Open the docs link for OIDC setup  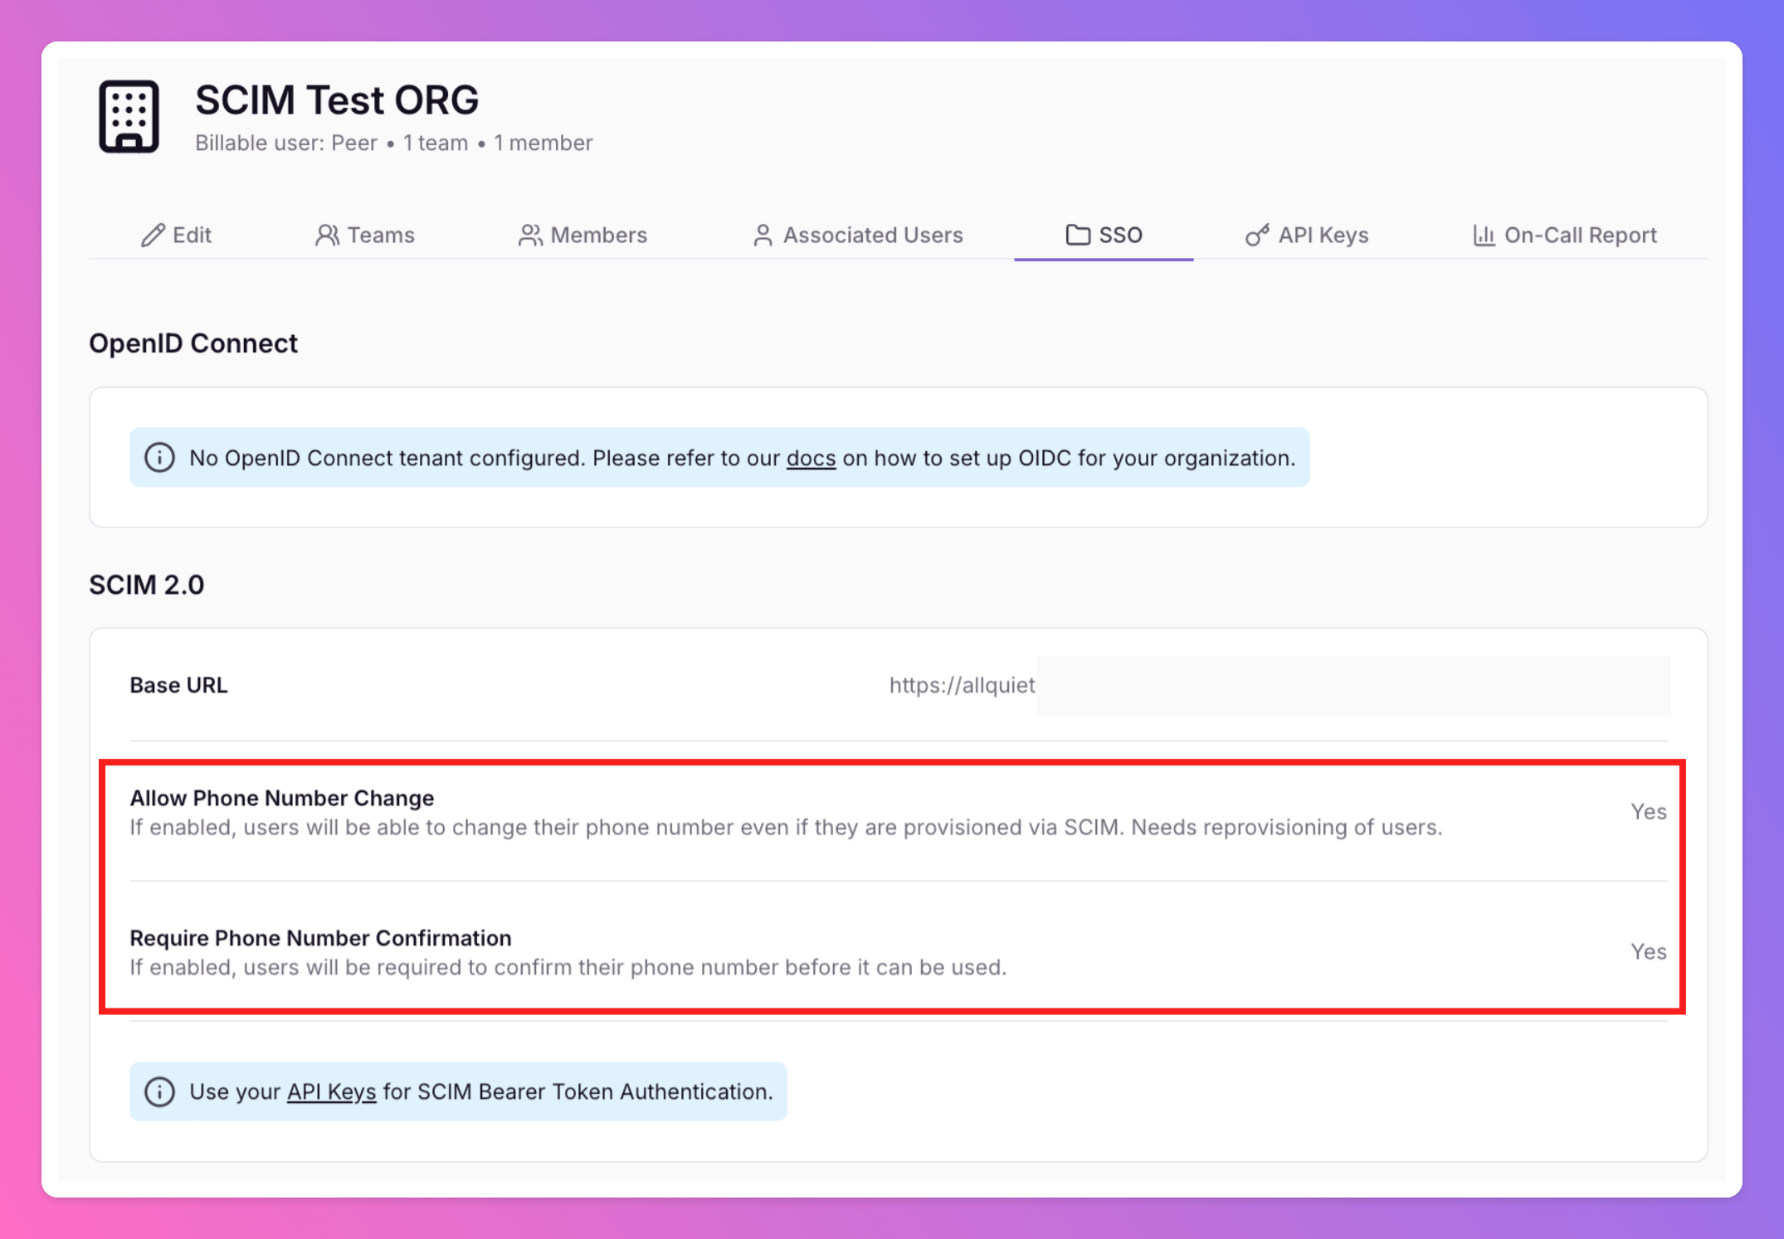(x=811, y=459)
